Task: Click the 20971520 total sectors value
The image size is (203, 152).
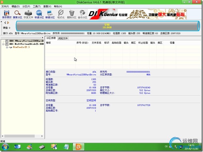Action: tap(91, 90)
